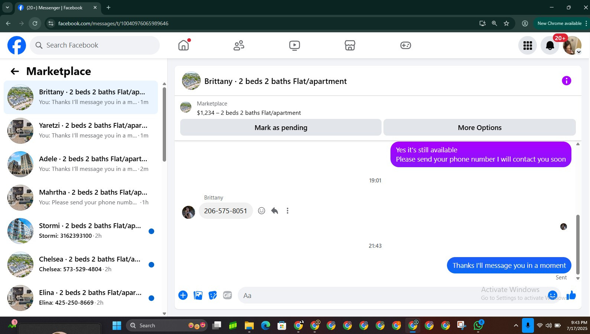The image size is (590, 334).
Task: Expand the Chrome tab search dropdown
Action: coord(7,7)
